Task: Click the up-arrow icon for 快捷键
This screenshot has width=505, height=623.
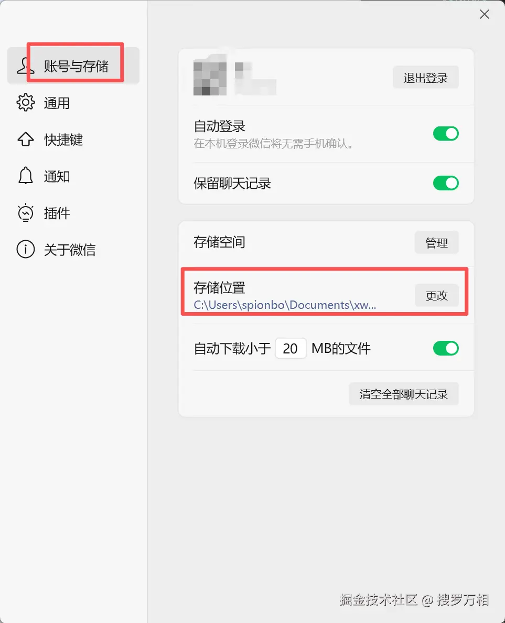Action: coord(25,139)
